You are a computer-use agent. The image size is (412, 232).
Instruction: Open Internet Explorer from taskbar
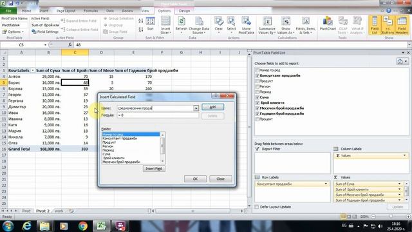click(x=27, y=226)
